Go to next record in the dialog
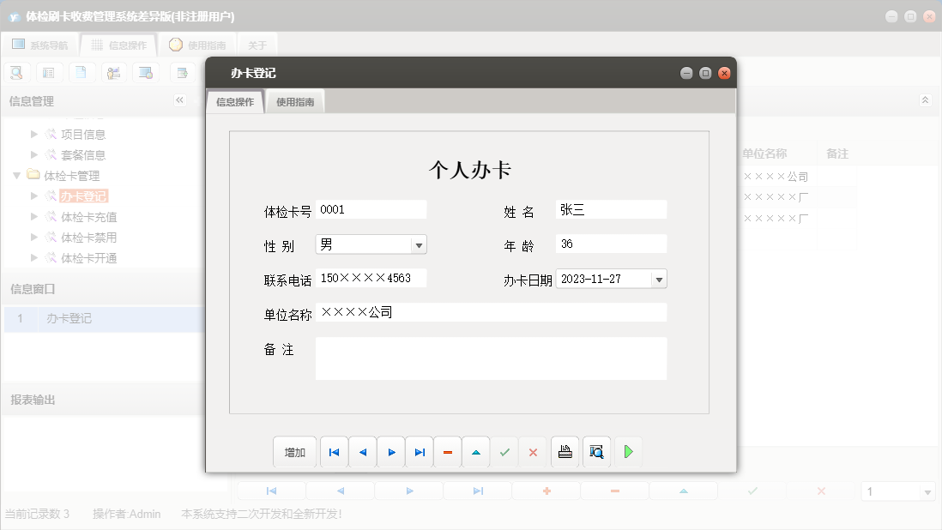The image size is (942, 530). click(x=390, y=452)
